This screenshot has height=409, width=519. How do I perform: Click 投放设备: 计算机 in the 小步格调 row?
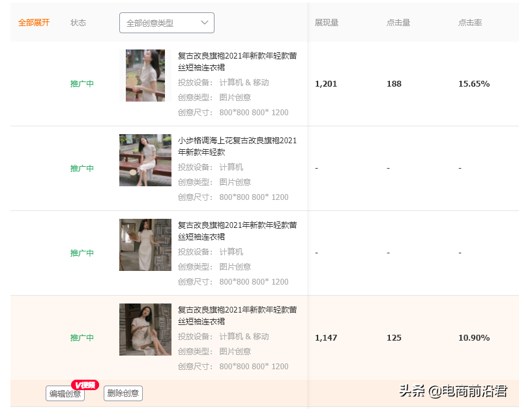[211, 167]
